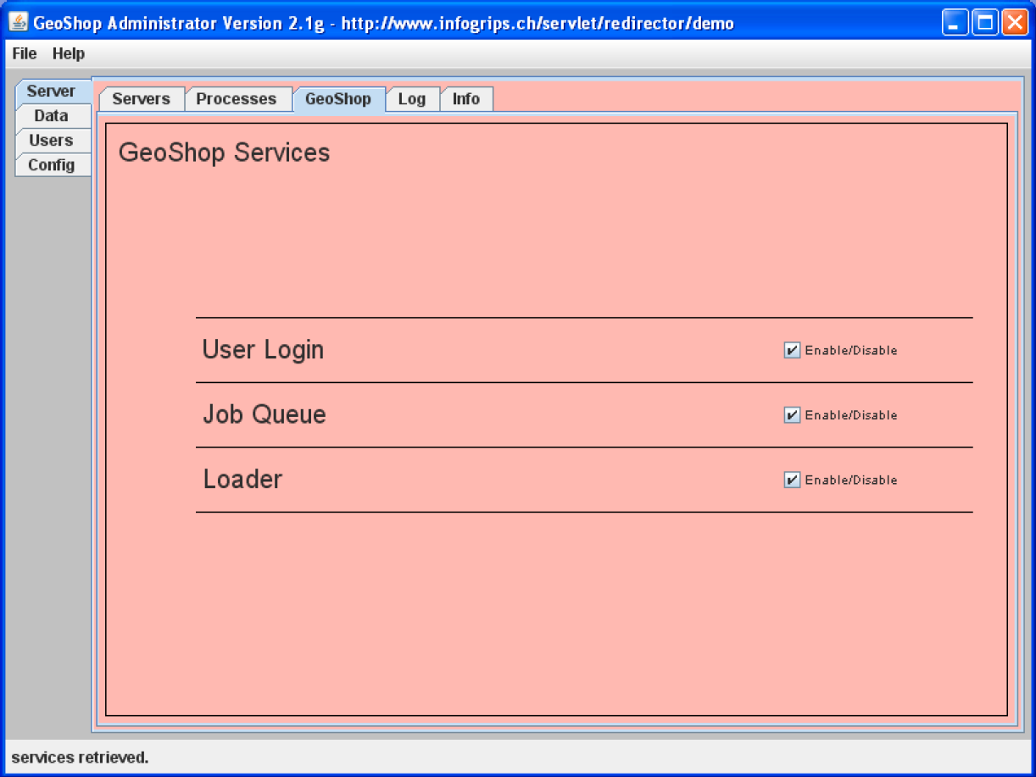Click the Java icon in title bar
1036x777 pixels.
pyautogui.click(x=19, y=23)
